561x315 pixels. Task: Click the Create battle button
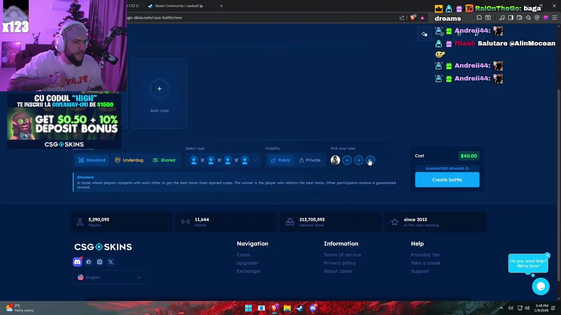click(x=447, y=180)
